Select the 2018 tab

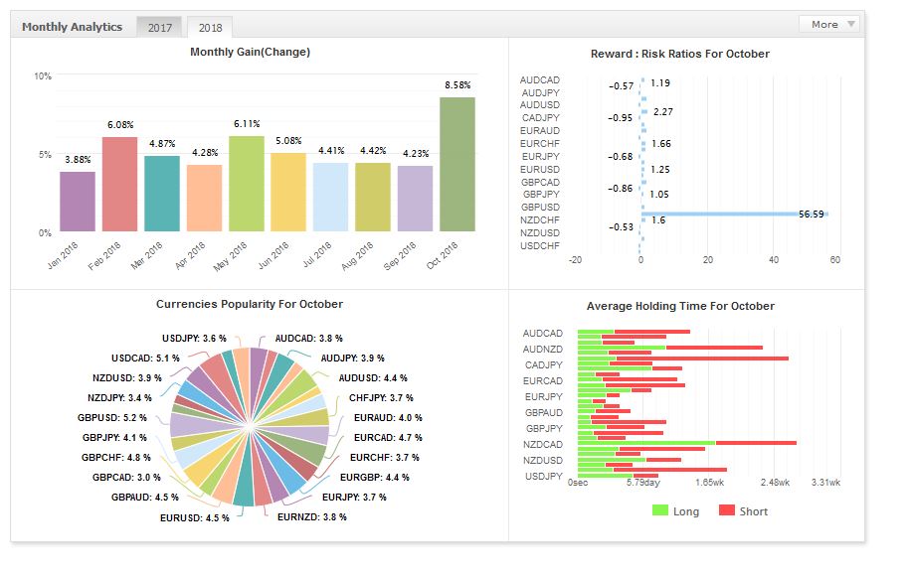click(210, 27)
